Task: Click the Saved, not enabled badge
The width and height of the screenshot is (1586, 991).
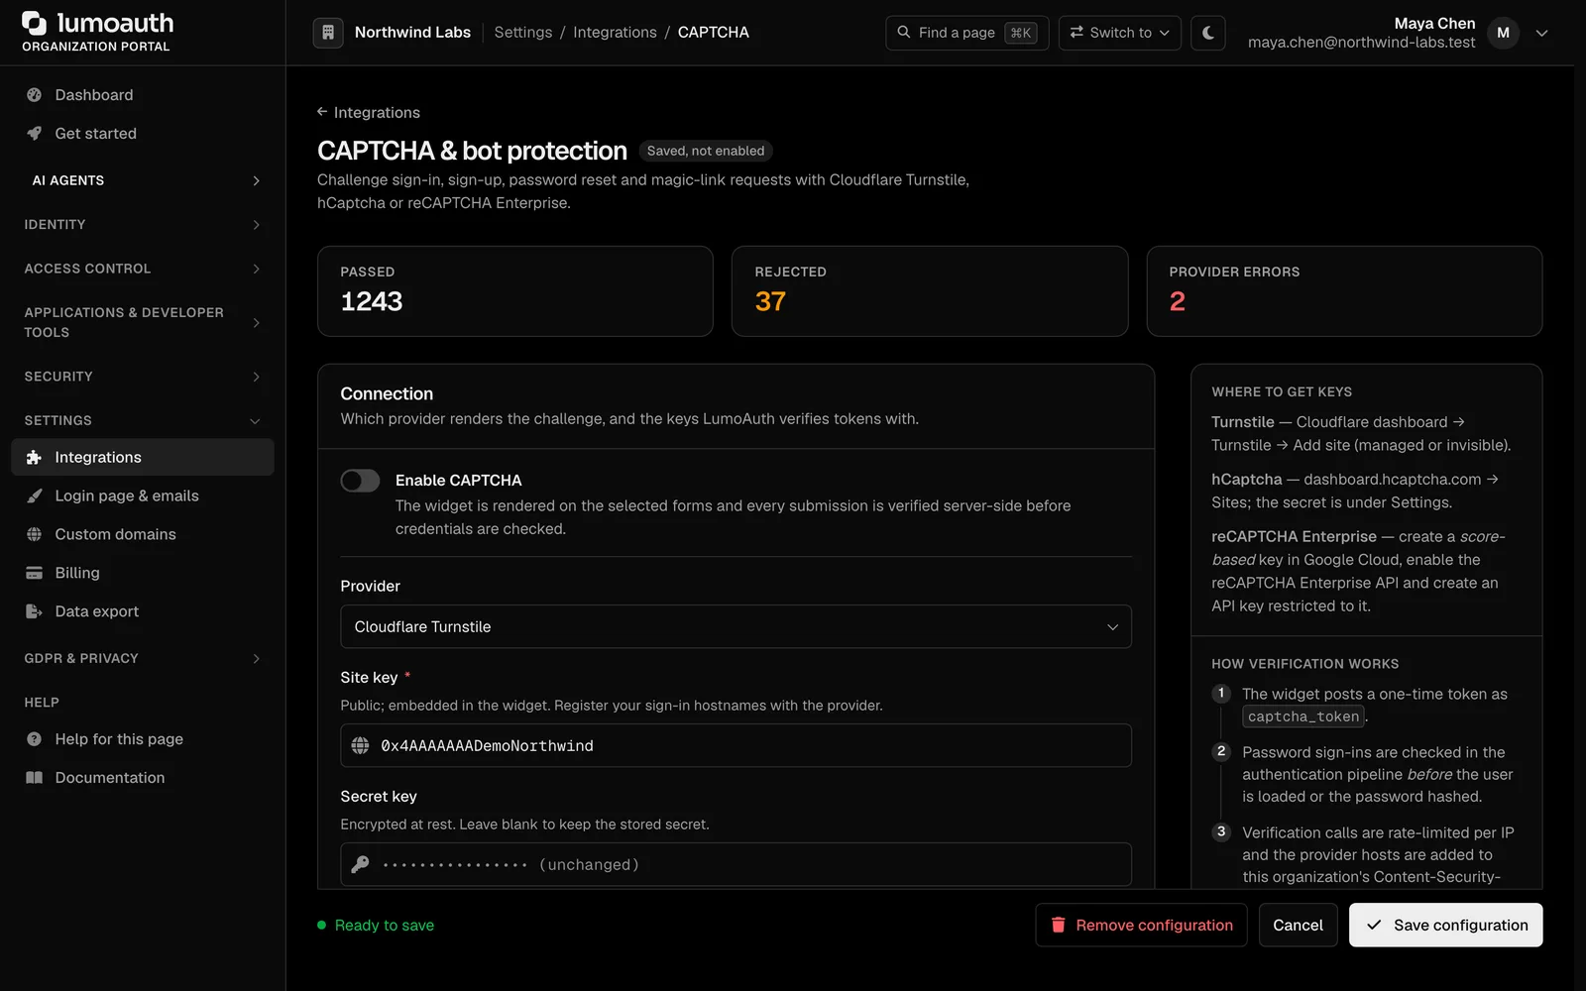Action: (x=706, y=151)
